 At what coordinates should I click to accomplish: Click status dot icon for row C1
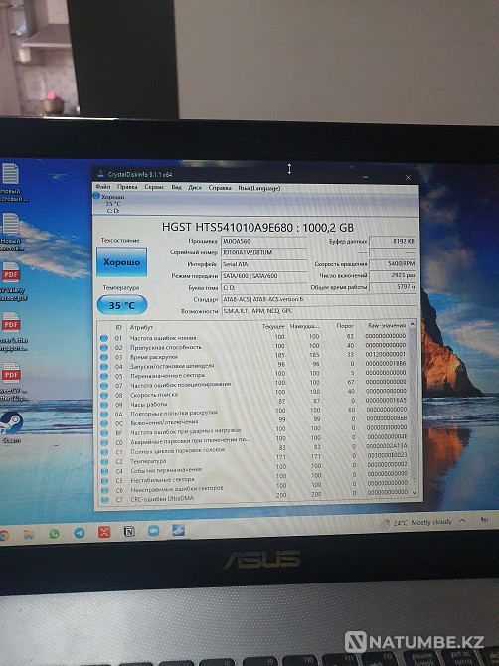(x=104, y=452)
